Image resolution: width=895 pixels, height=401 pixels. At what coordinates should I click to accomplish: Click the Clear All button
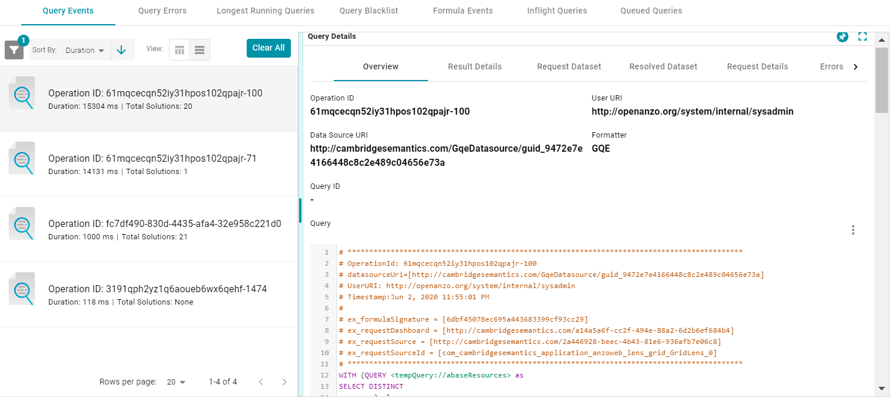pos(268,48)
